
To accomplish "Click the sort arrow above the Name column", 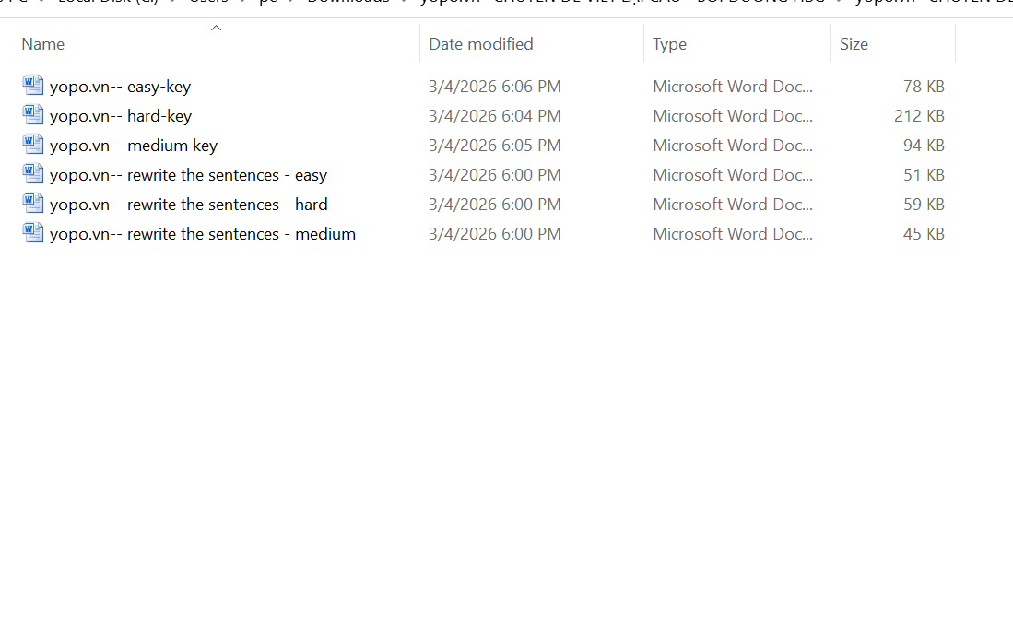I will [x=216, y=29].
